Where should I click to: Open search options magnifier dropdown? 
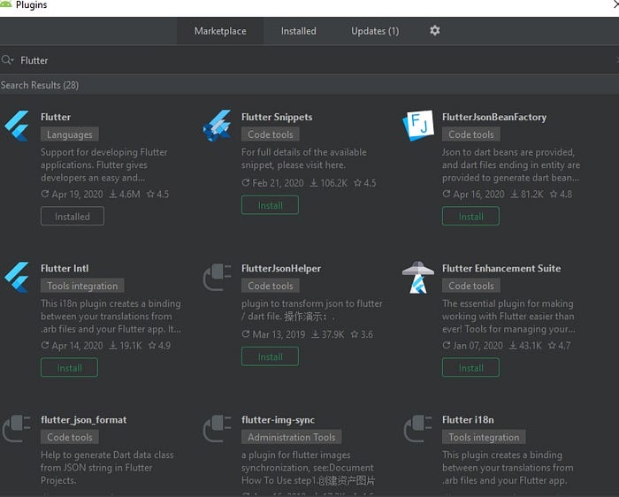[7, 60]
